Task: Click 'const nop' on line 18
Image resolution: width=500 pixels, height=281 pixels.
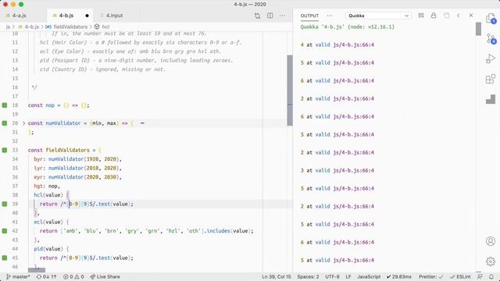Action: point(41,105)
